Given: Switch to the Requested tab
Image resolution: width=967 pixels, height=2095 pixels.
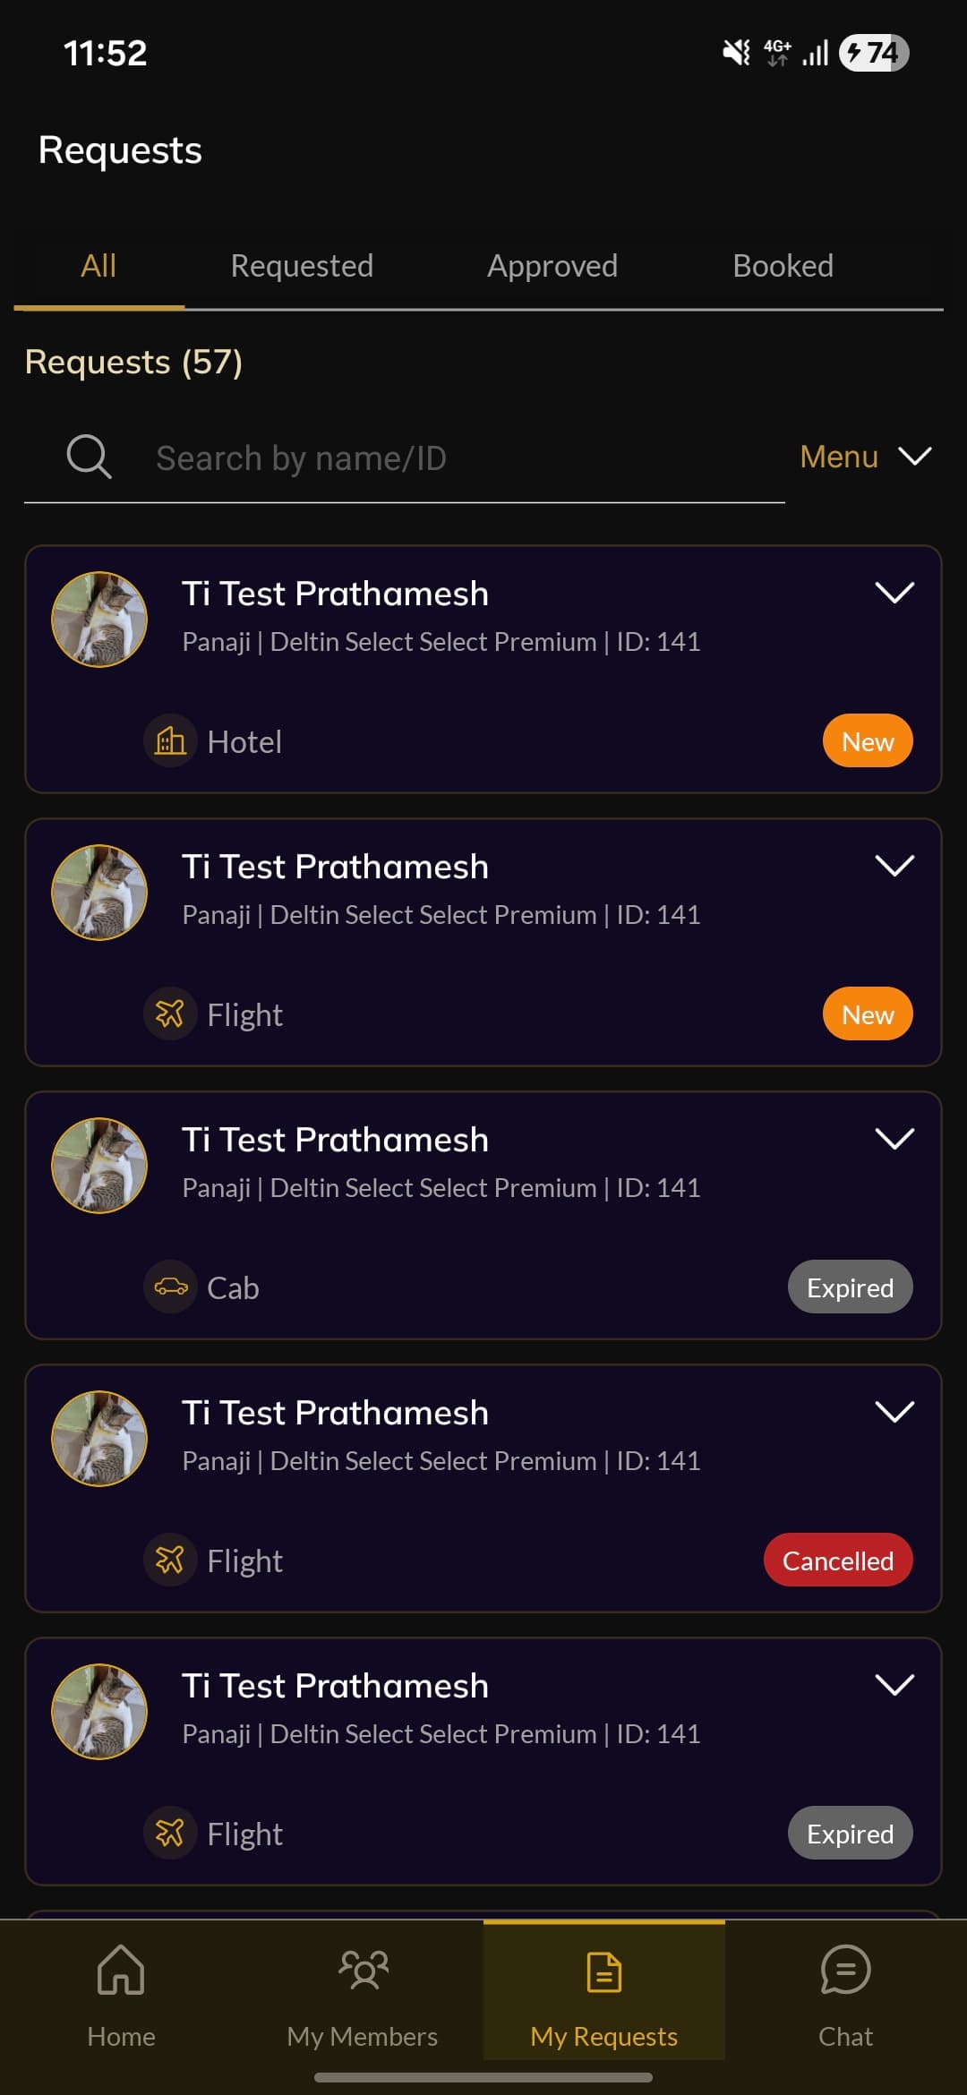Looking at the screenshot, I should [x=302, y=266].
